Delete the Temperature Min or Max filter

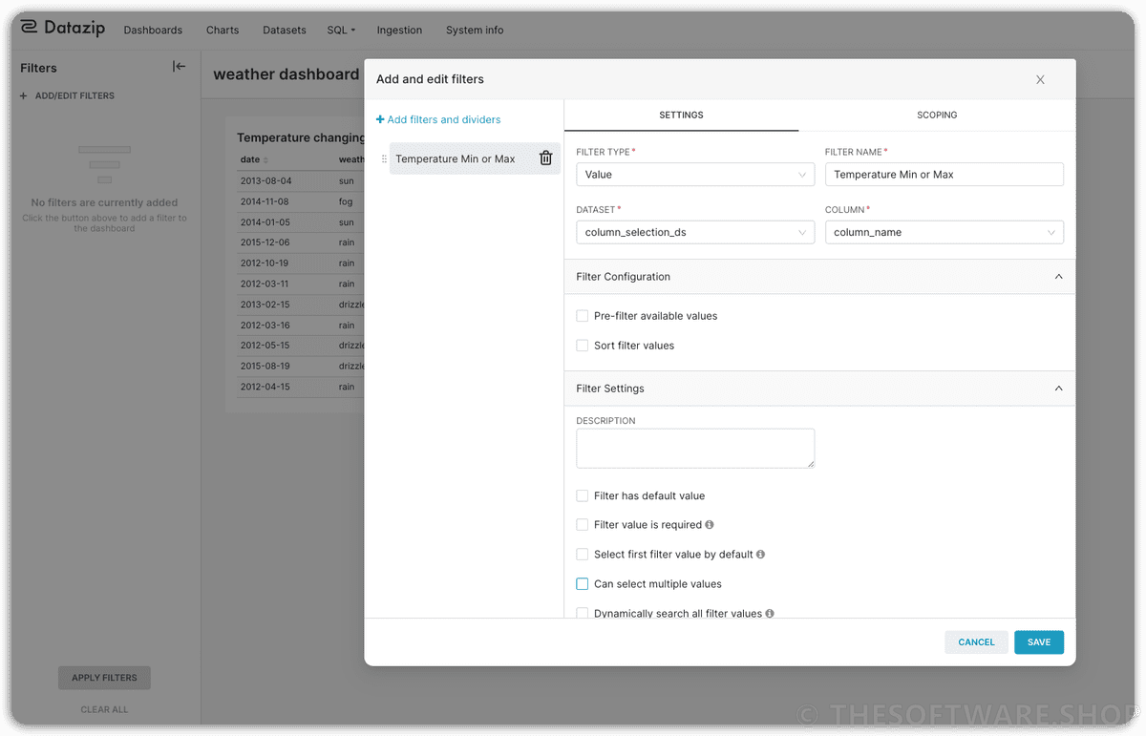point(545,158)
